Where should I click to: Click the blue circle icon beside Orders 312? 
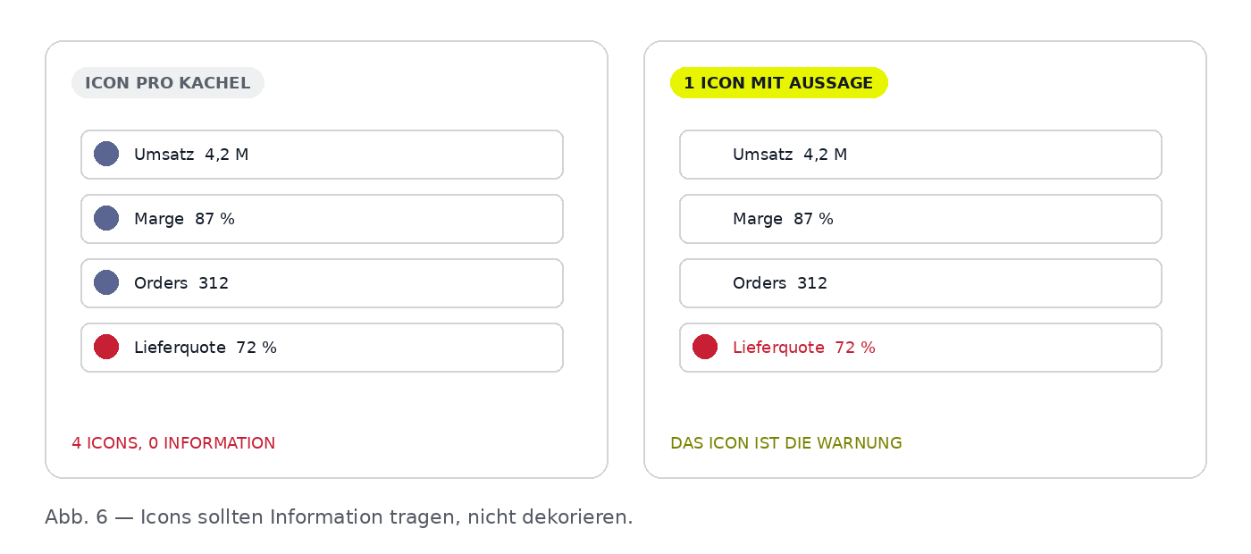[106, 282]
